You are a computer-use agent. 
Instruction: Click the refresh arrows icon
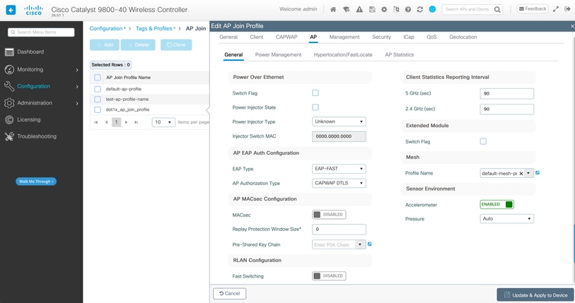pyautogui.click(x=420, y=9)
